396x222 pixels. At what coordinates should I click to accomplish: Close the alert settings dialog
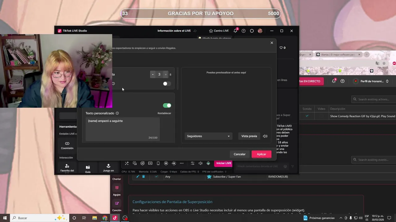pyautogui.click(x=272, y=43)
